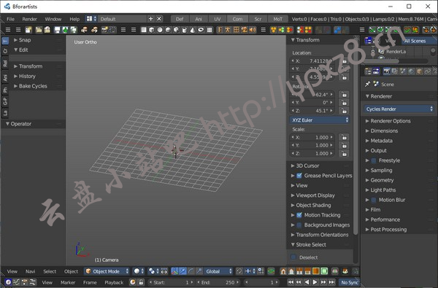This screenshot has height=288, width=438.
Task: Enable Background Images checkbox
Action: (x=299, y=225)
